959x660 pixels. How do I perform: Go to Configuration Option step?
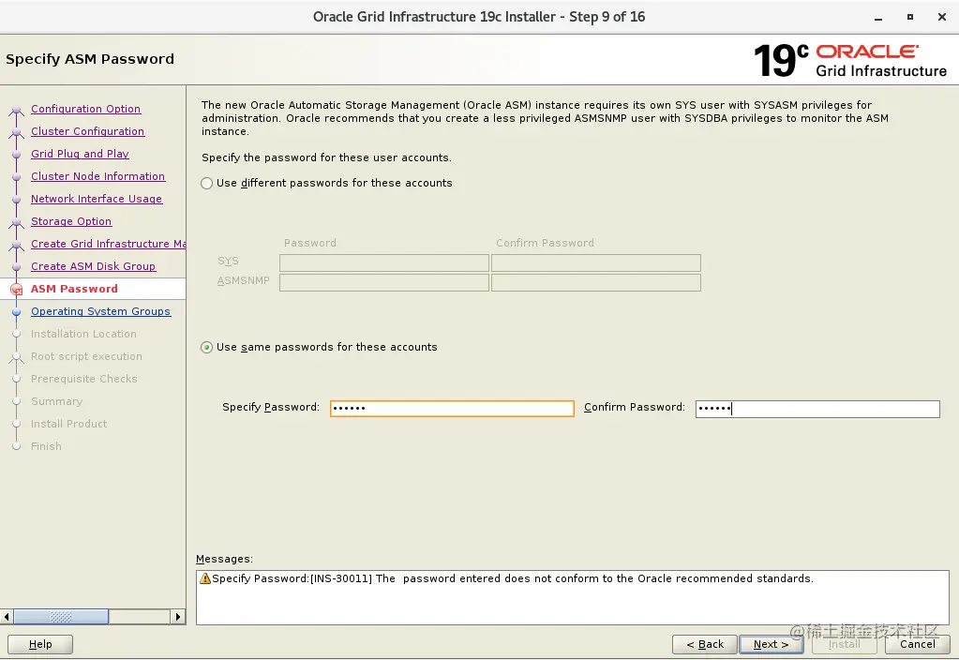(x=85, y=109)
